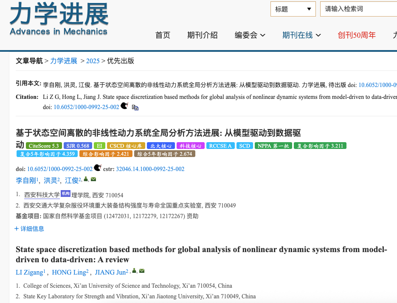Image resolution: width=397 pixels, height=303 pixels.
Task: Click the email envelope icon after 江俊
Action: [x=93, y=180]
